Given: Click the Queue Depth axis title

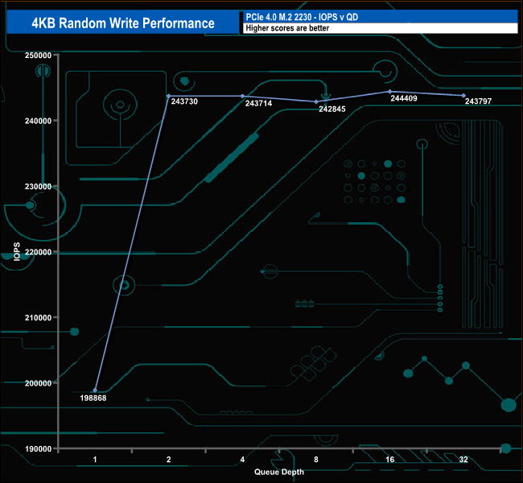Looking at the screenshot, I should pyautogui.click(x=279, y=472).
